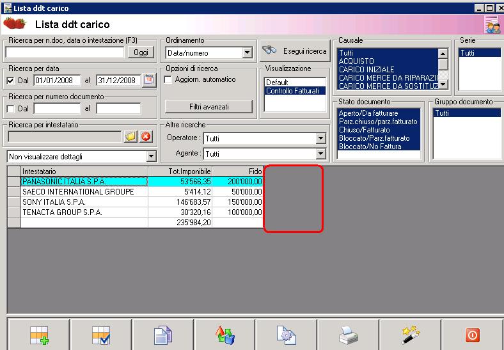Open the Agente dropdown
The image size is (504, 350).
pyautogui.click(x=320, y=154)
